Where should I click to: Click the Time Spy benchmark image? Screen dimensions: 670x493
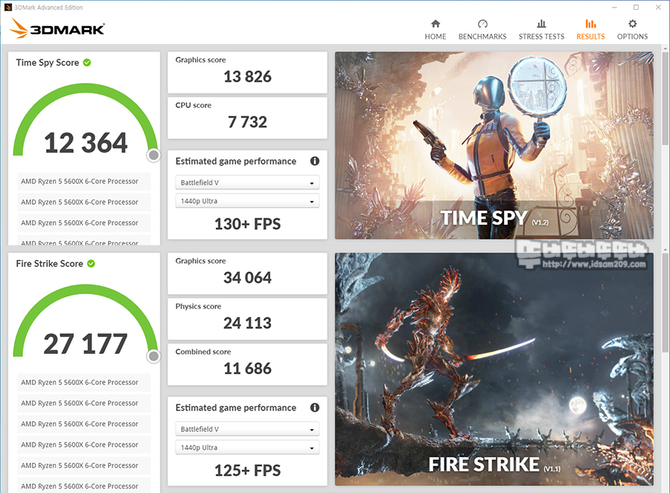point(494,145)
